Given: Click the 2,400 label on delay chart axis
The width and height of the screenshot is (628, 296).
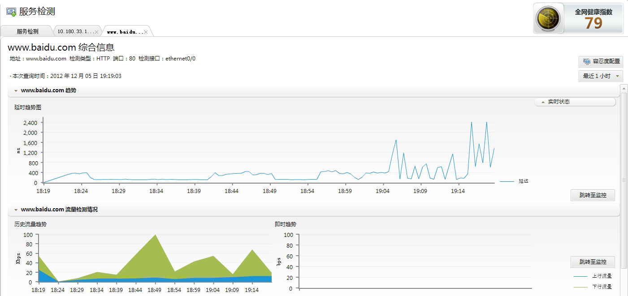Looking at the screenshot, I should point(30,123).
